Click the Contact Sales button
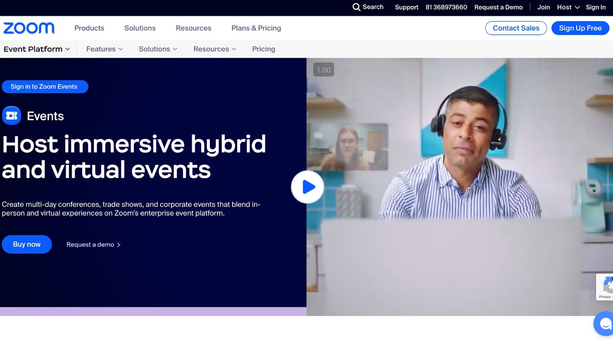 click(516, 28)
